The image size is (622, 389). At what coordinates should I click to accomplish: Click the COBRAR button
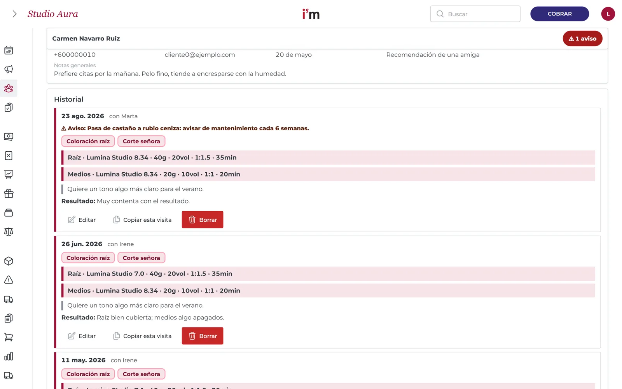(x=559, y=14)
